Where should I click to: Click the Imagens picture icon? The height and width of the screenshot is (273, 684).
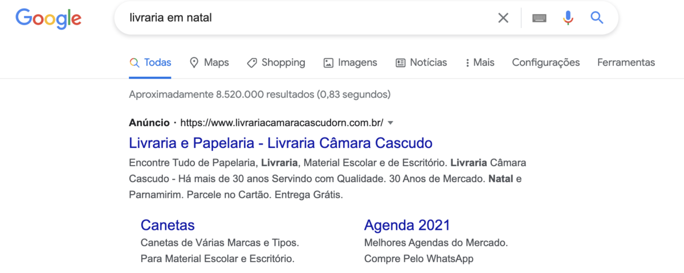click(x=328, y=63)
